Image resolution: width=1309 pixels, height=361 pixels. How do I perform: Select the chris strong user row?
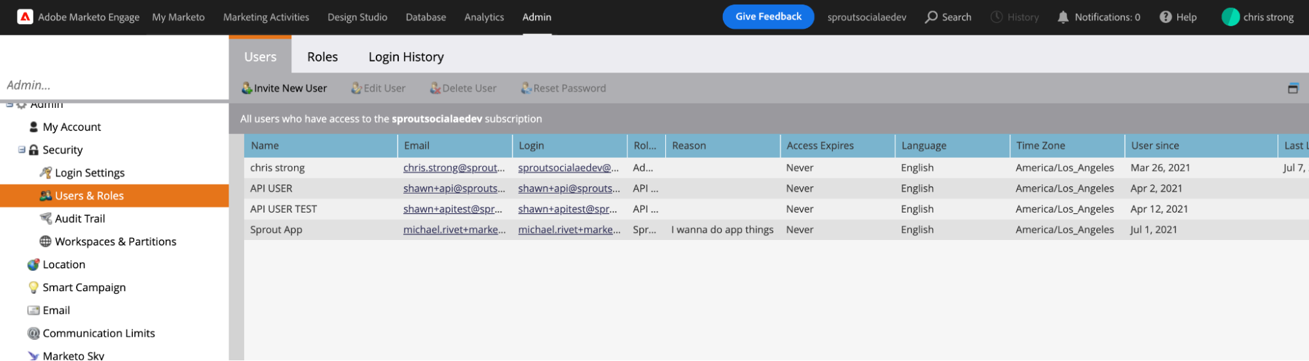coord(777,168)
